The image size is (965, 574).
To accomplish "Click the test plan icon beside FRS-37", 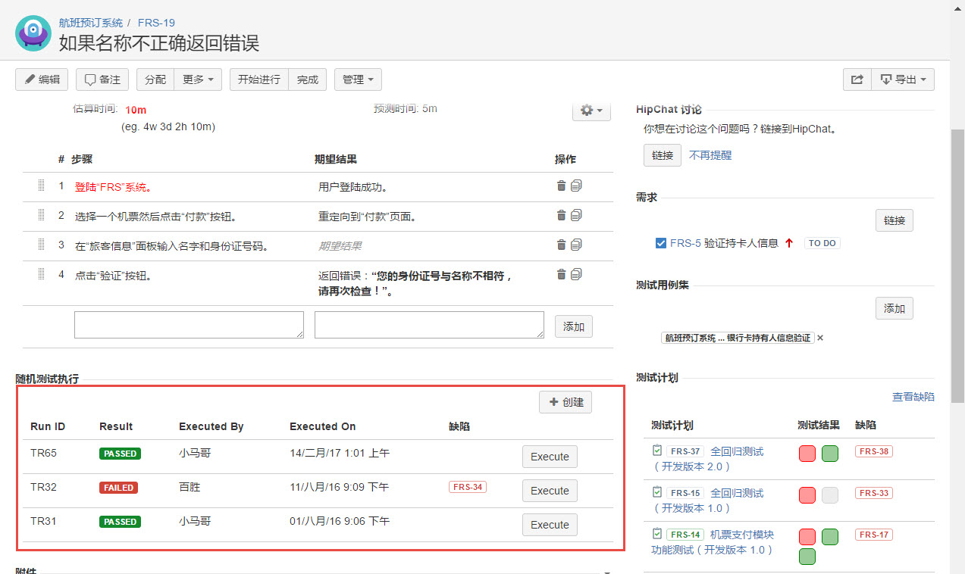I will pyautogui.click(x=658, y=451).
